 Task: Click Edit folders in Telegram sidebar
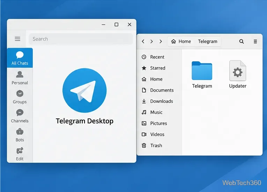[20, 154]
